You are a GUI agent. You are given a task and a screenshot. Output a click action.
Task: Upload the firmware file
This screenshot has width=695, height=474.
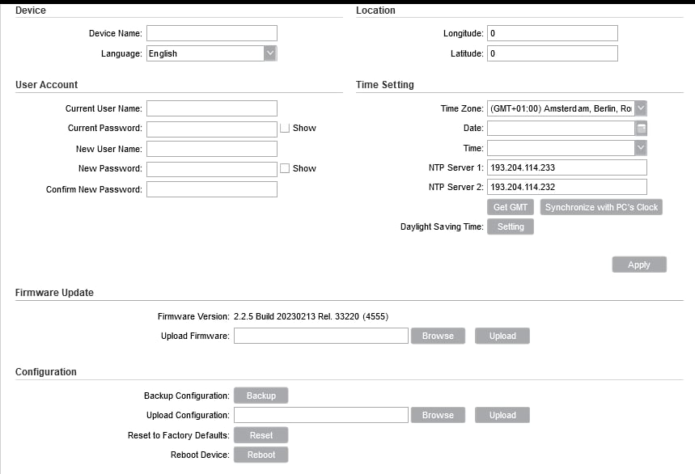tap(502, 336)
